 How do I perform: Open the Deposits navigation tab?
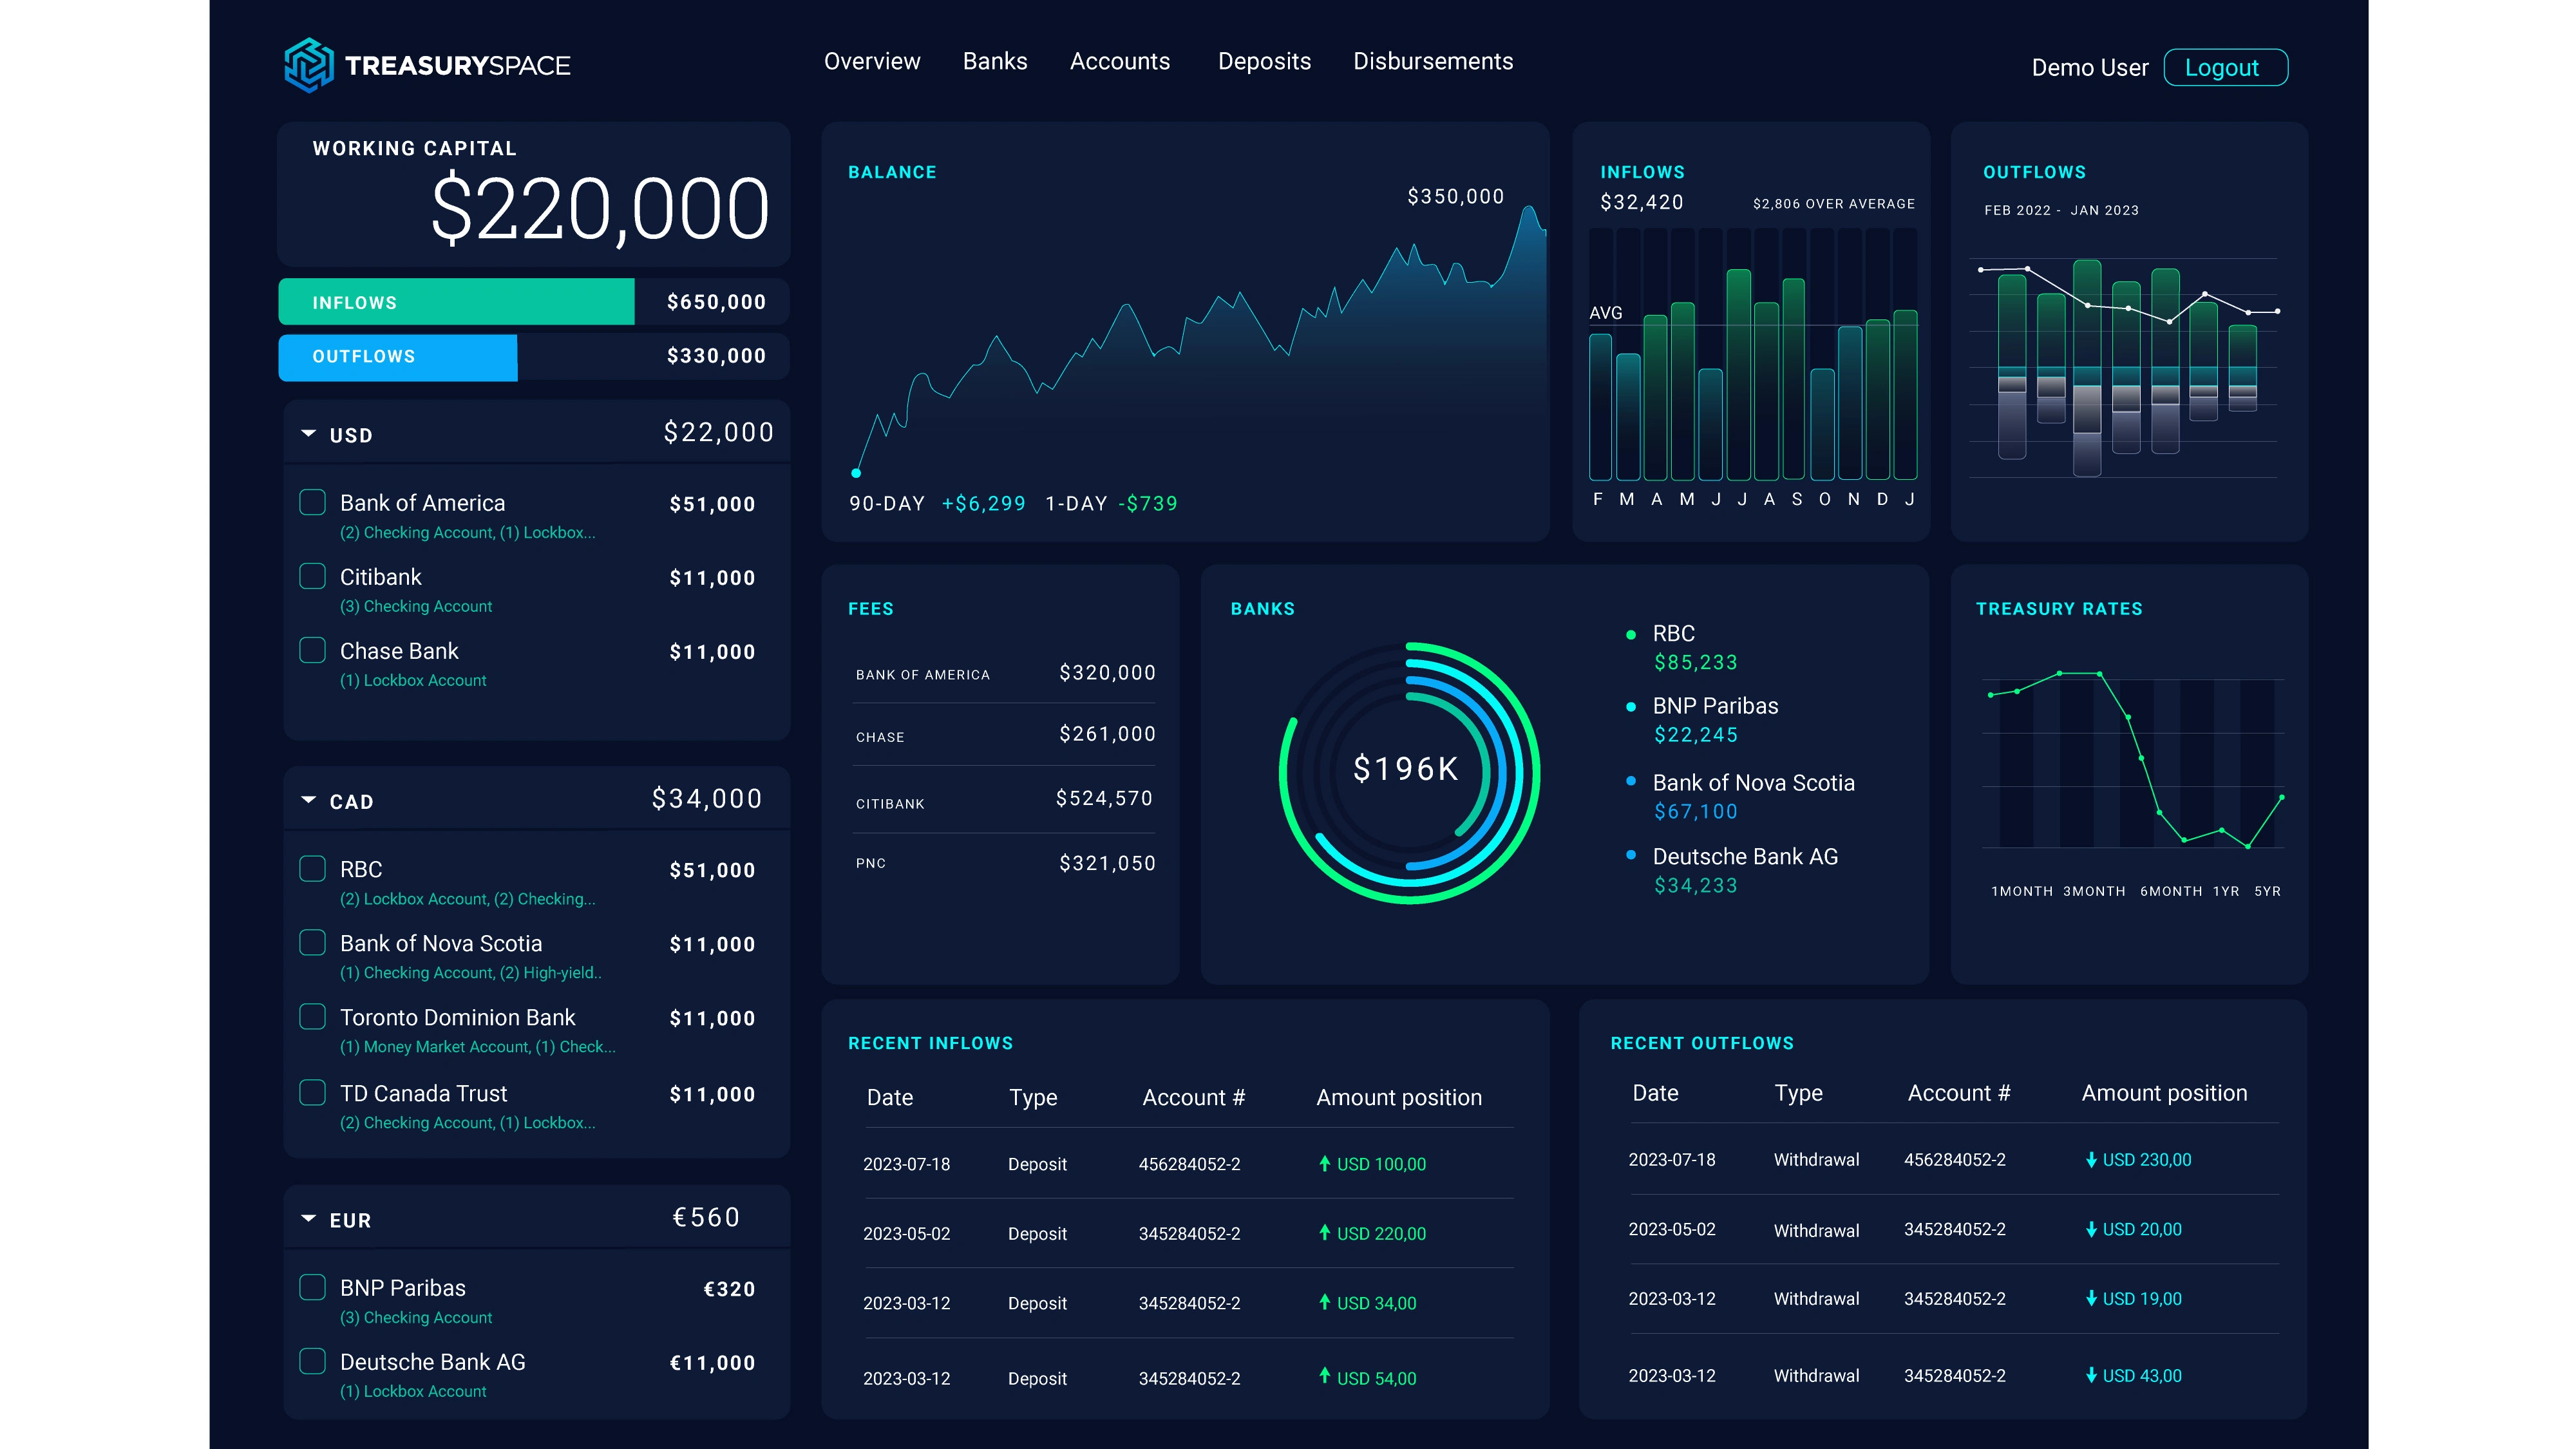pyautogui.click(x=1264, y=61)
